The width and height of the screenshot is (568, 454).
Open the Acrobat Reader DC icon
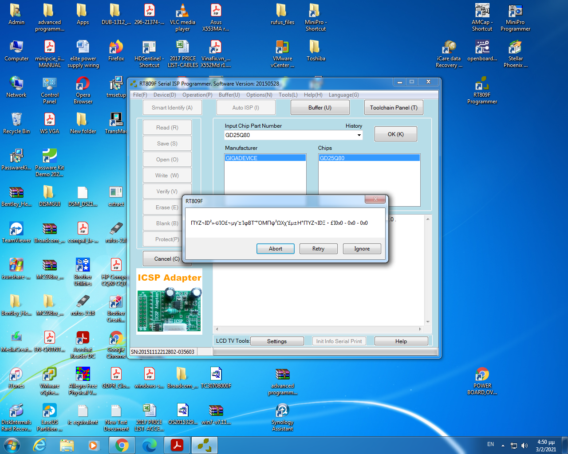83,345
